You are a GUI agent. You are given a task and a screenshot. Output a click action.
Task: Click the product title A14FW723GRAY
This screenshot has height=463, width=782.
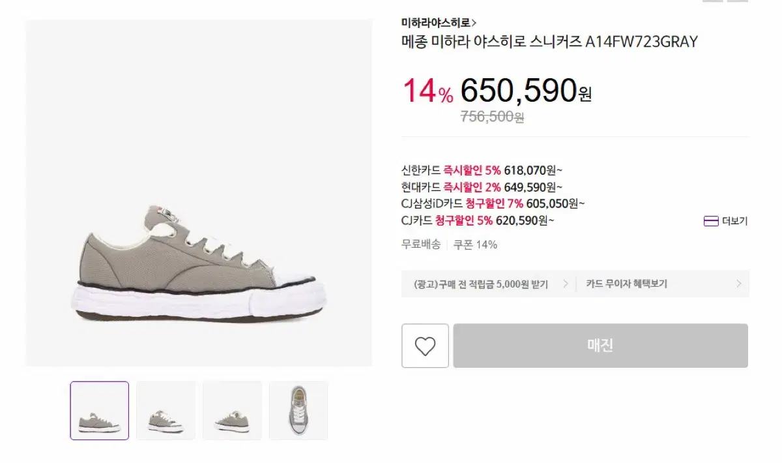tap(549, 41)
